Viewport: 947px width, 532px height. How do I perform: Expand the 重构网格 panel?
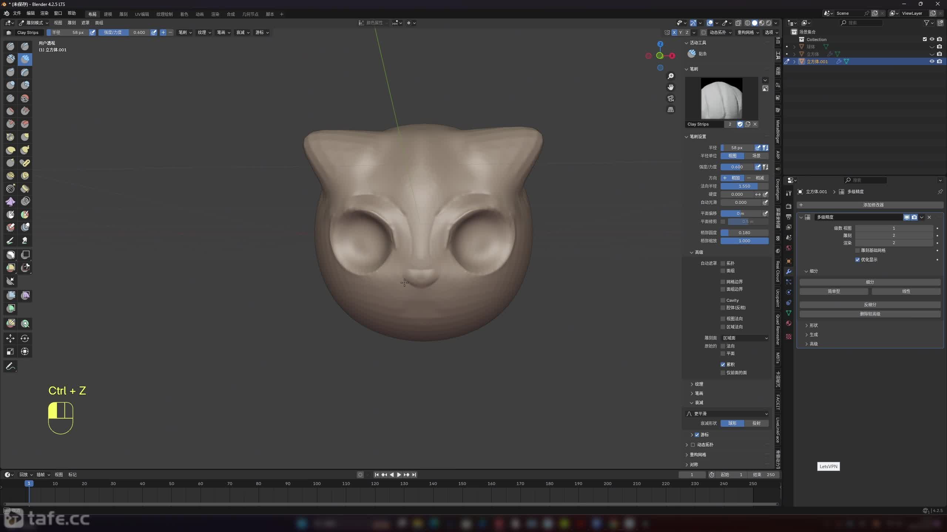pos(698,455)
